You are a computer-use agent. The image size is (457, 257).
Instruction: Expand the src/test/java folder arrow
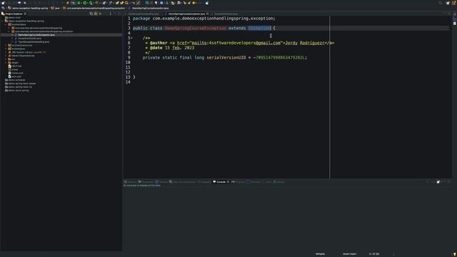click(x=6, y=49)
